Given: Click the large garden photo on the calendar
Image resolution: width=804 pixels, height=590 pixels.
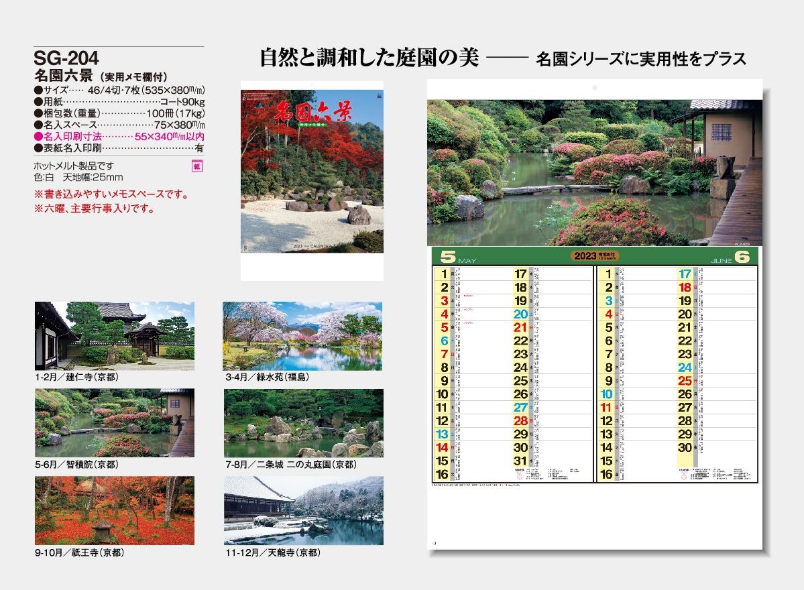Looking at the screenshot, I should [x=594, y=172].
